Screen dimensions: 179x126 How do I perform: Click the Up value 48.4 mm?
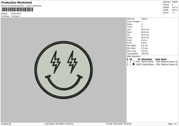click(x=145, y=35)
